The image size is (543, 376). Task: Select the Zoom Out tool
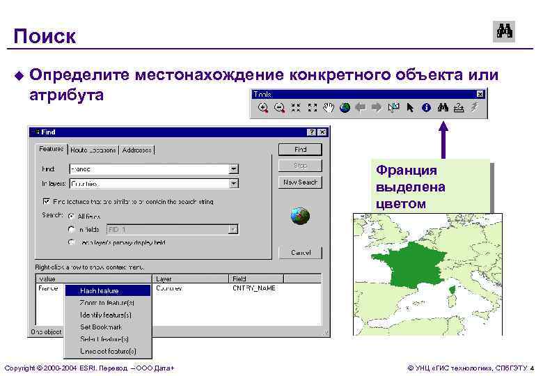[279, 108]
